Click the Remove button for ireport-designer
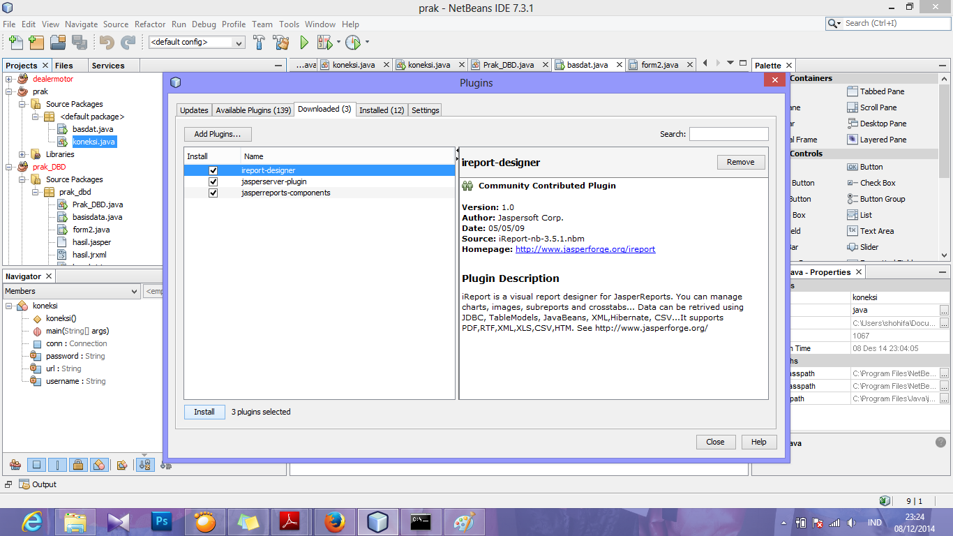953x536 pixels. point(741,162)
